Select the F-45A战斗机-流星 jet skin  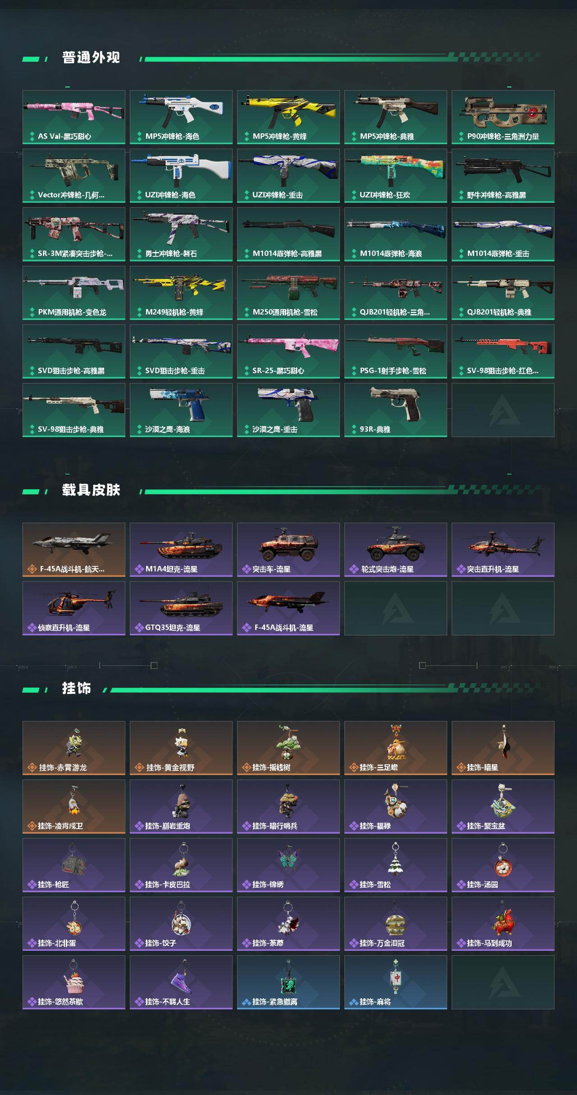pyautogui.click(x=288, y=608)
